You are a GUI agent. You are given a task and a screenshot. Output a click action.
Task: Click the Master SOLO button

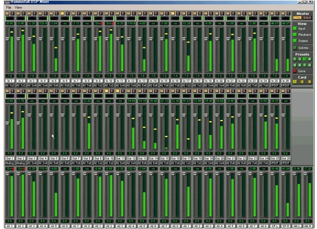307,18
